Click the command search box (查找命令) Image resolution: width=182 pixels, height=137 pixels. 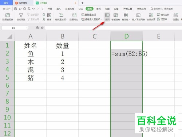(162, 9)
